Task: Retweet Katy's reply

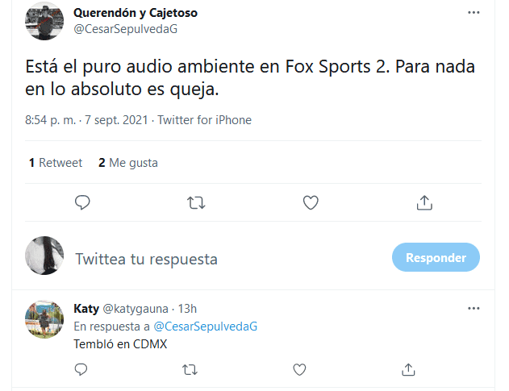Action: [x=190, y=369]
